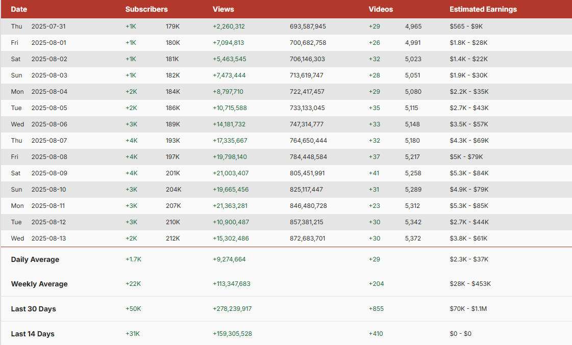Screen dimensions: 572x345
Task: Select the date 2025-08-12
Action: (x=48, y=222)
